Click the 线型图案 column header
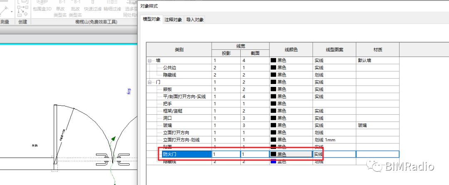The height and width of the screenshot is (185, 449). point(334,49)
